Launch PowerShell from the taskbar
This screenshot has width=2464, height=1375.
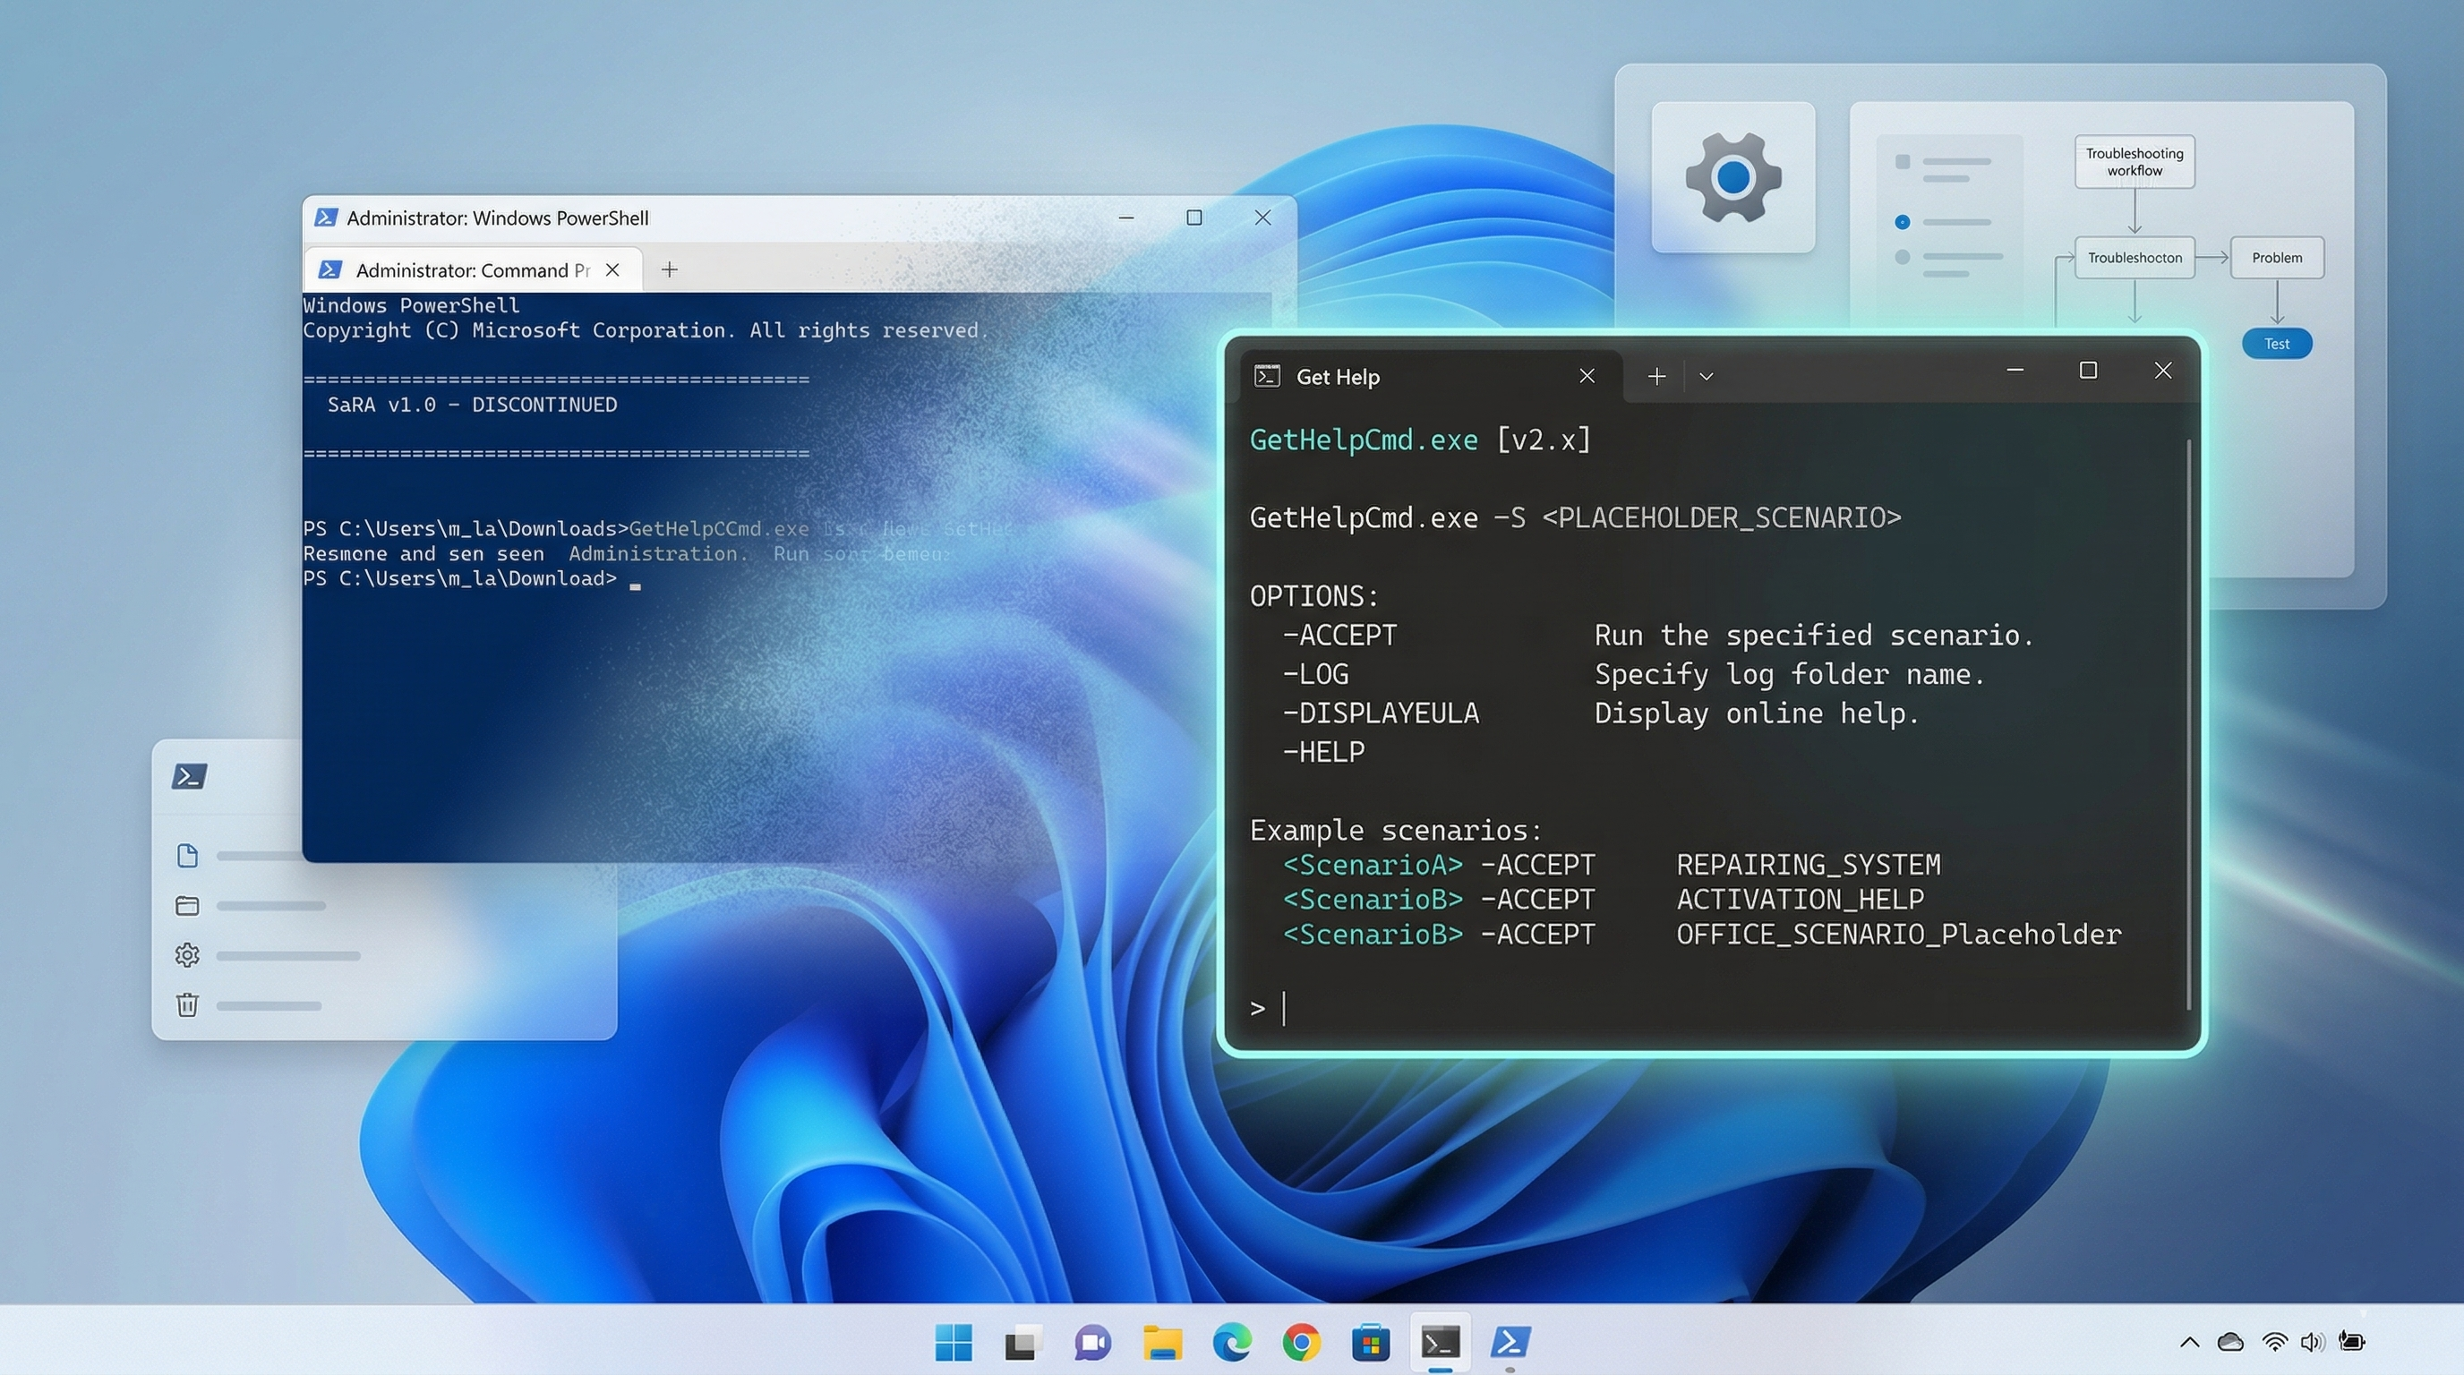[1511, 1344]
